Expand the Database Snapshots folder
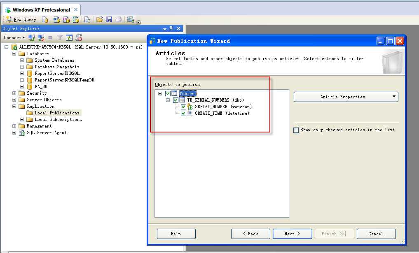 tap(22, 67)
